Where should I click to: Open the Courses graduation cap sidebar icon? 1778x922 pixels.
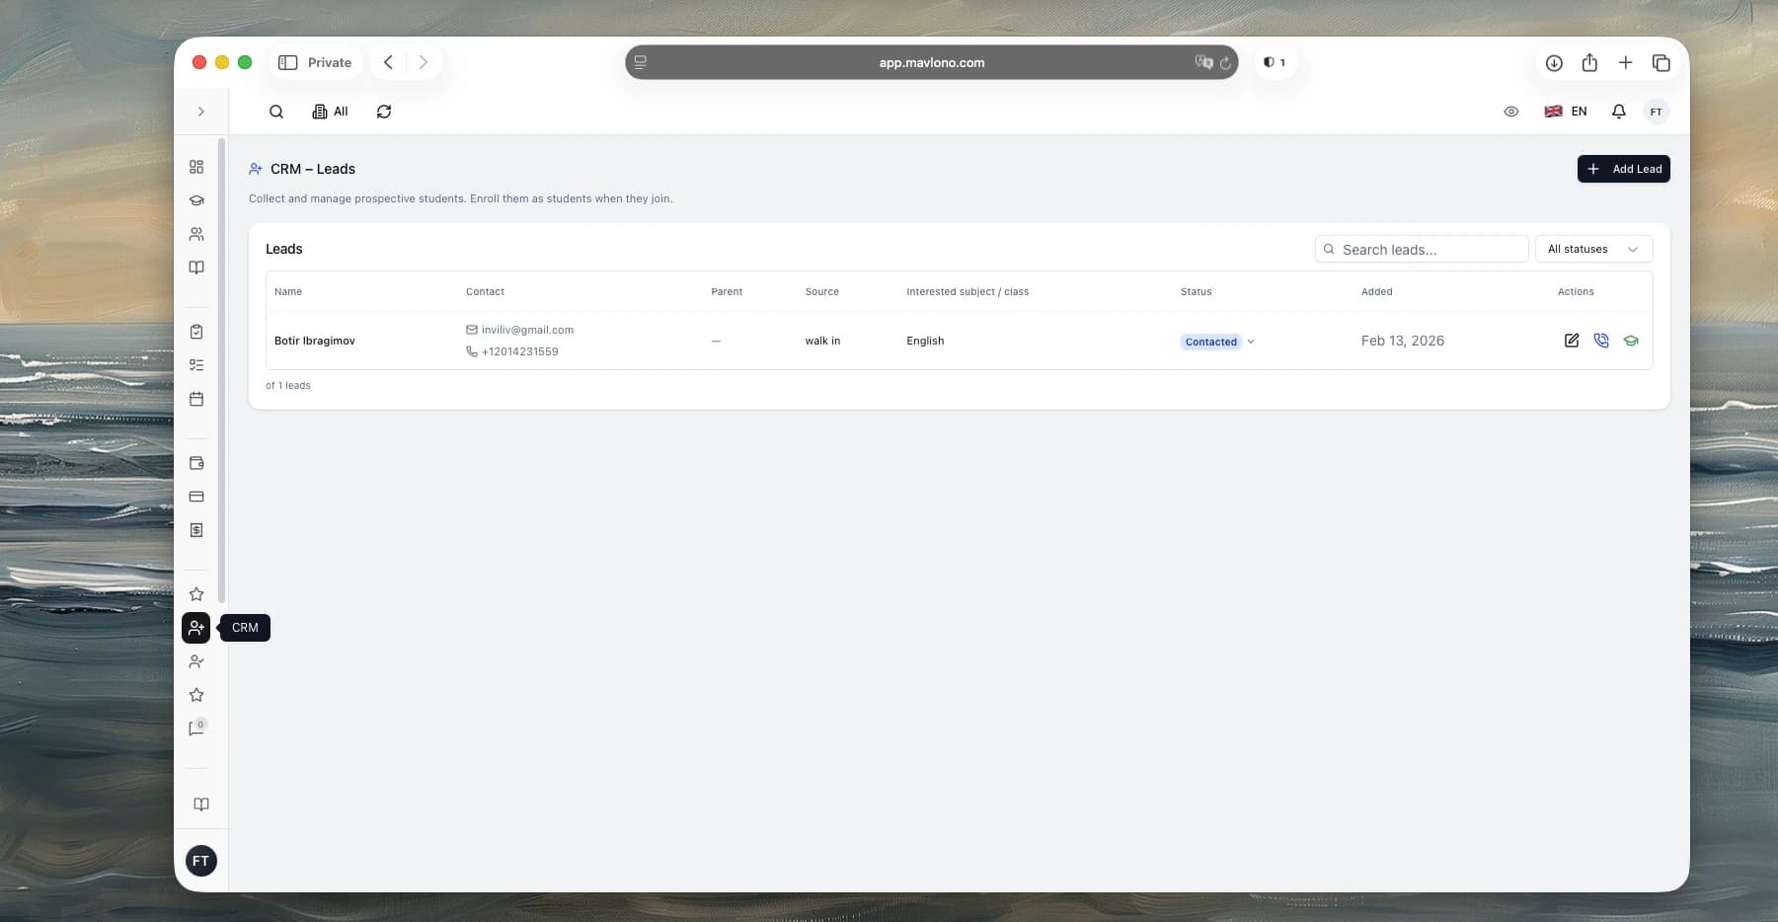[196, 200]
